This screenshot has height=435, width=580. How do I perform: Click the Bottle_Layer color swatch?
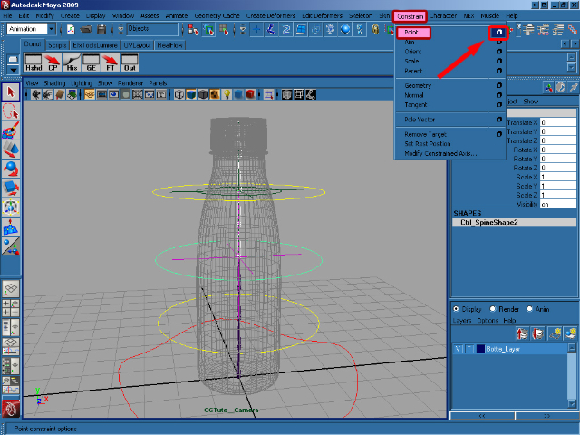479,348
